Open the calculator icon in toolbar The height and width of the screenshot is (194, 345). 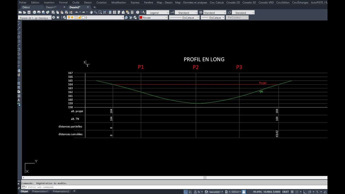pyautogui.click(x=132, y=12)
